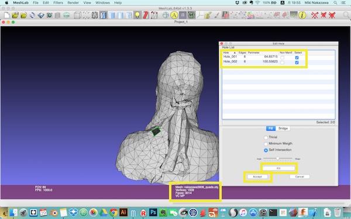The height and width of the screenshot is (219, 351).
Task: Open the View menu
Action: (x=87, y=3)
